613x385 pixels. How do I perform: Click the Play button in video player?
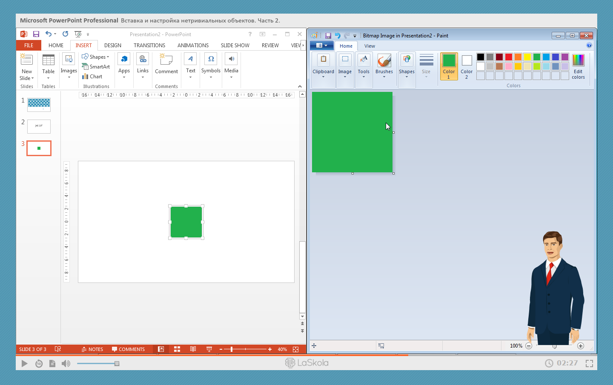click(24, 363)
